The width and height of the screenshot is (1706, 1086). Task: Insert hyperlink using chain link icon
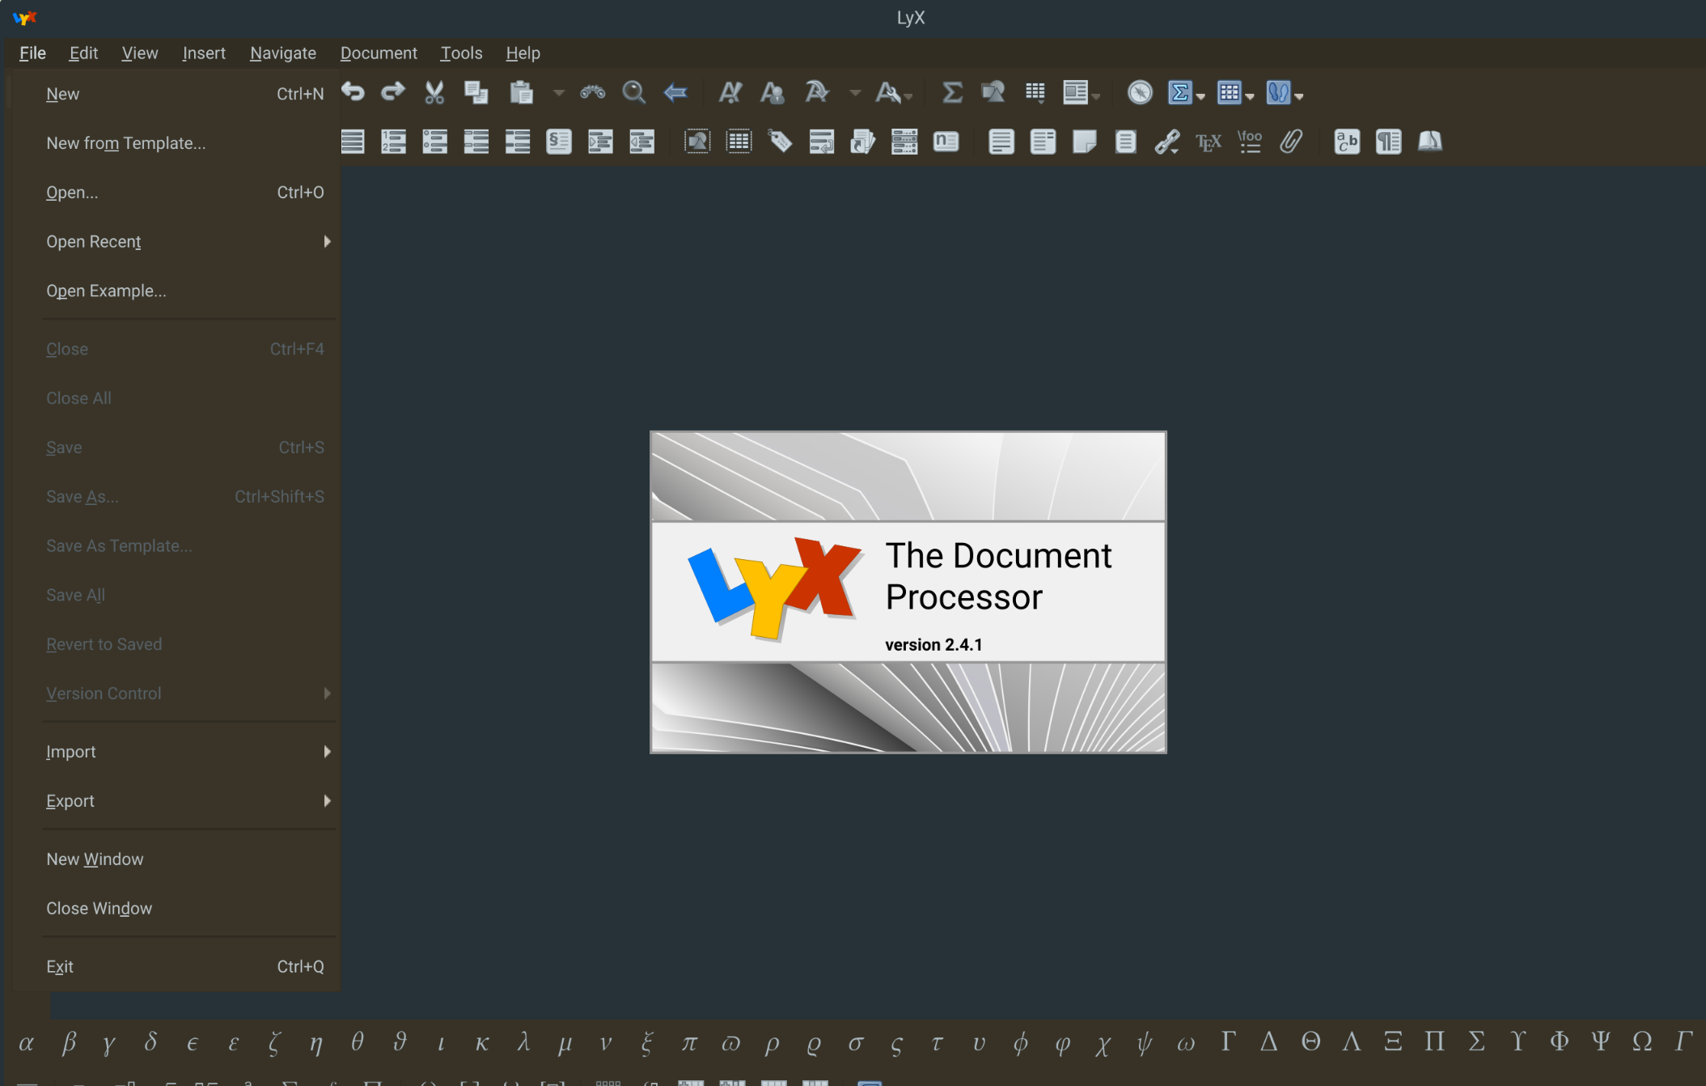pos(1166,142)
